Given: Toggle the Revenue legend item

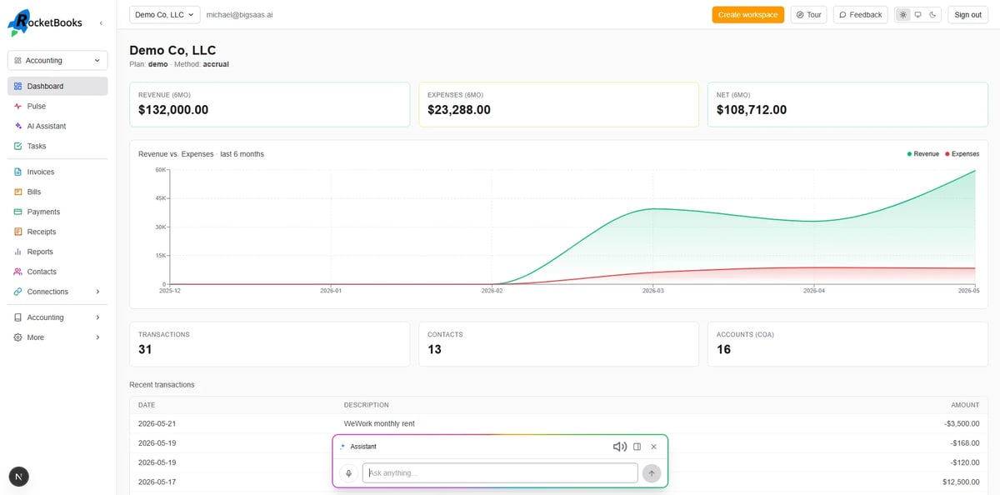Looking at the screenshot, I should click(x=923, y=154).
